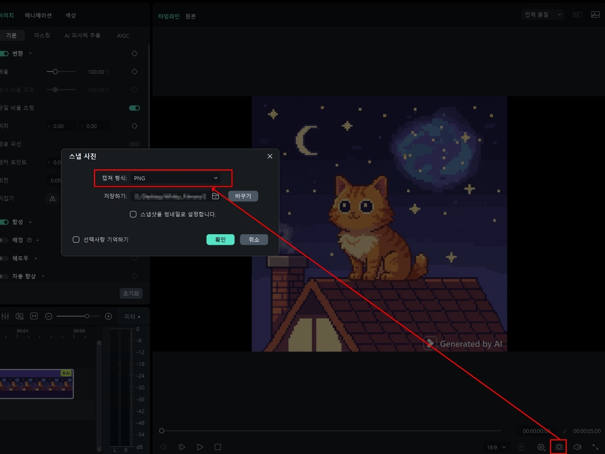Toggle the 변환 switch
This screenshot has height=454, width=605.
pos(4,54)
